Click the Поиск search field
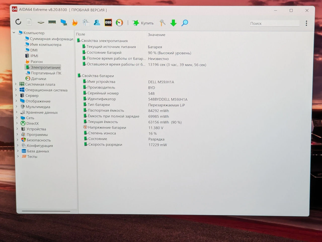The image size is (322, 242). (274, 23)
